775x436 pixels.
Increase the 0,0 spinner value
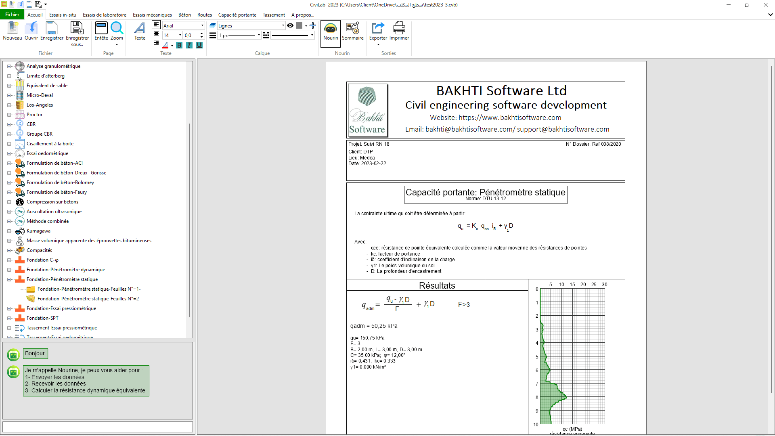point(201,33)
